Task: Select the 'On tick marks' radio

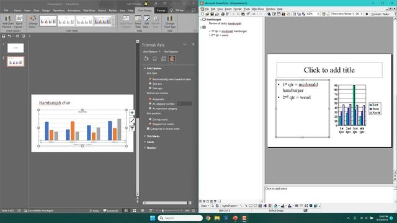Action: tap(150, 120)
